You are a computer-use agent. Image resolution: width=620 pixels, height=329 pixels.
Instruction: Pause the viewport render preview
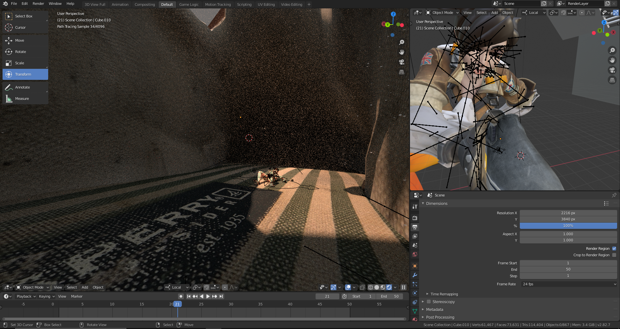[x=404, y=287]
